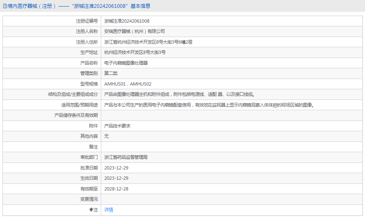
Task: Click production address 杭州经济技术开发区8号大街3号
Action: [135, 52]
